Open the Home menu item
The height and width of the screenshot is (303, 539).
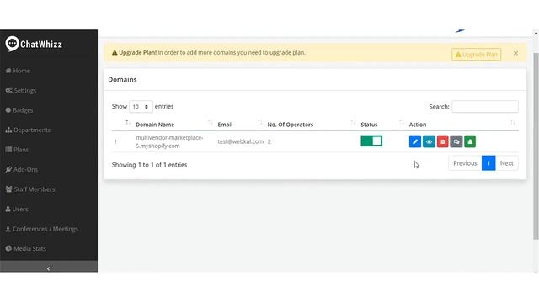tap(18, 71)
